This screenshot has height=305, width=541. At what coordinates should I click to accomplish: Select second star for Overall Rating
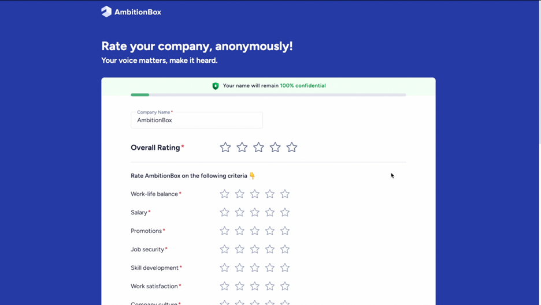click(x=242, y=148)
